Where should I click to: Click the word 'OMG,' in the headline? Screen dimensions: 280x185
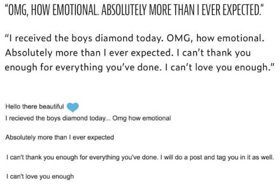(17, 10)
